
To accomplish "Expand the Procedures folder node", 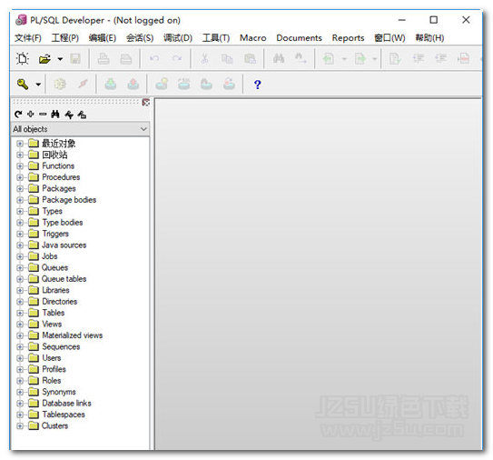I will [20, 177].
